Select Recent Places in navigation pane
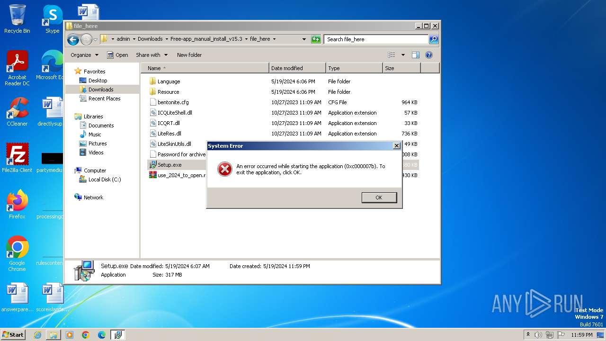Screen dimensions: 606x341 click(104, 99)
